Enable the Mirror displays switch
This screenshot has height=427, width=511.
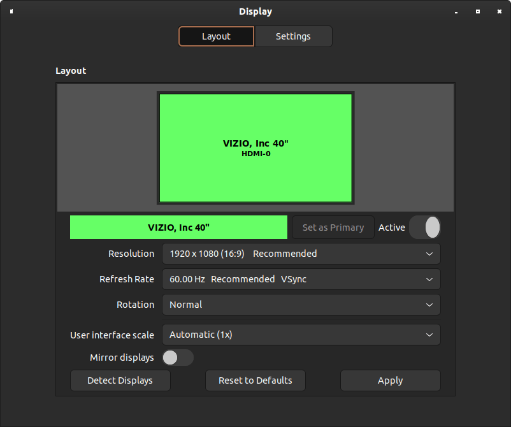click(x=178, y=358)
